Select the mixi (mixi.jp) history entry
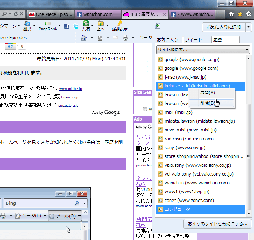The width and height of the screenshot is (254, 240). 200,112
